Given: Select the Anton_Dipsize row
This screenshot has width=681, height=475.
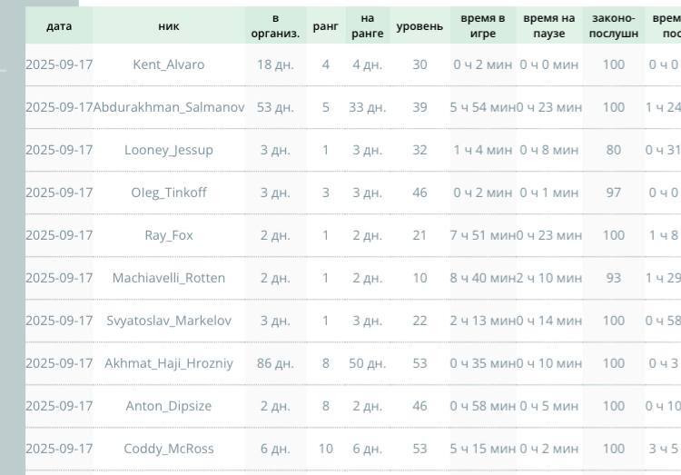Looking at the screenshot, I should 169,406.
